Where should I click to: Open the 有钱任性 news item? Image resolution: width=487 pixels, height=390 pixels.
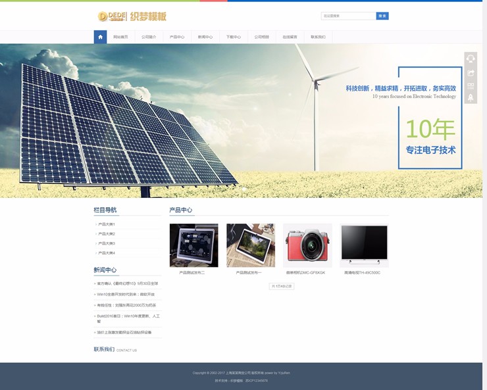tap(127, 305)
